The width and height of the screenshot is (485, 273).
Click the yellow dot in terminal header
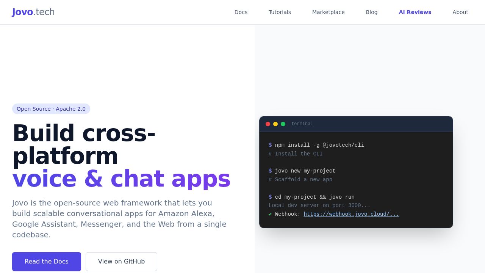coord(275,124)
